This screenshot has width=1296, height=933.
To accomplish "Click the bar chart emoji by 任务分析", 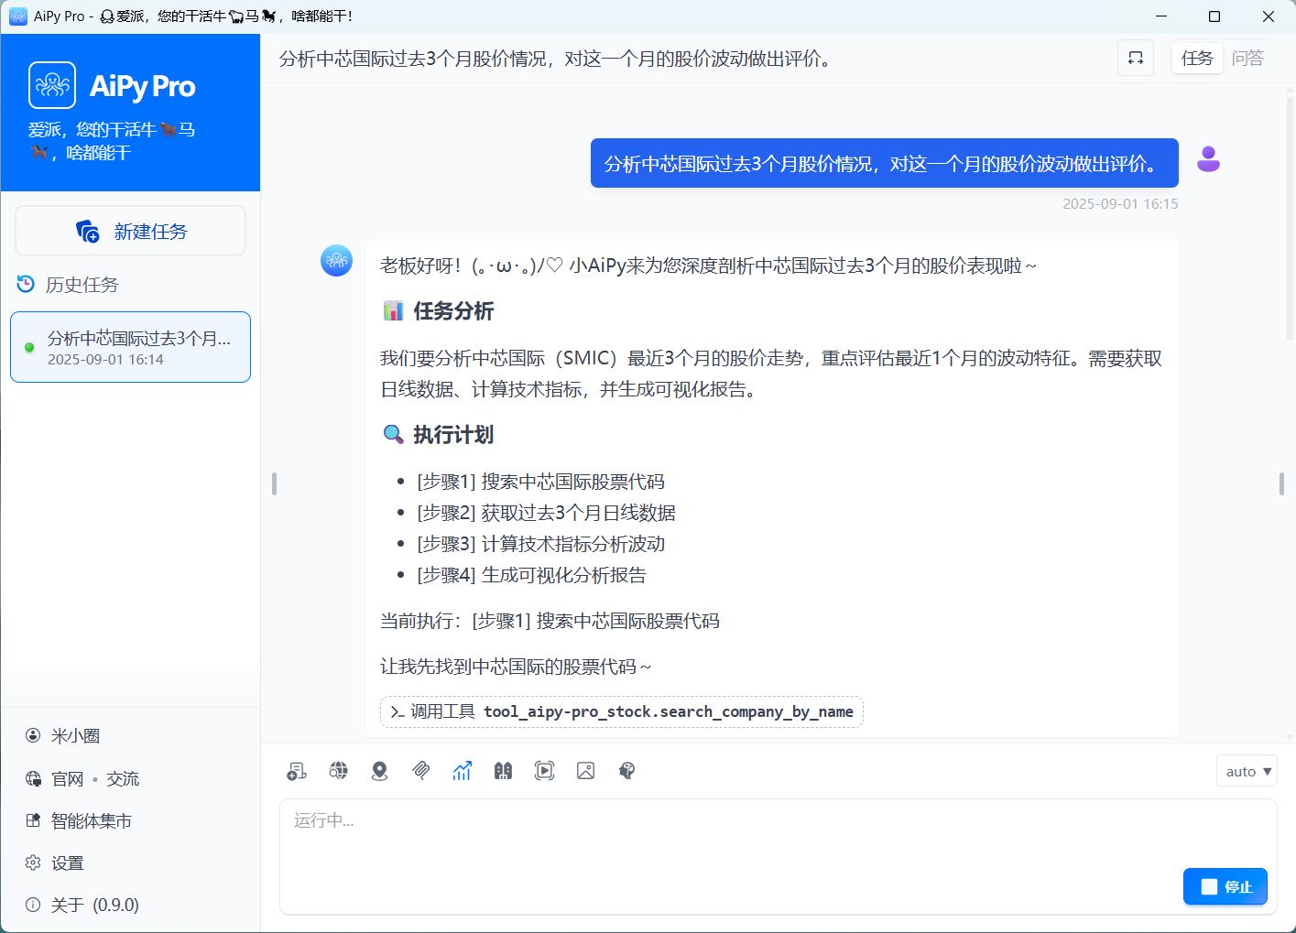I will pyautogui.click(x=393, y=310).
